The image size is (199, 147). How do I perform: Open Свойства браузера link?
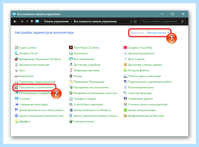pyautogui.click(x=140, y=93)
